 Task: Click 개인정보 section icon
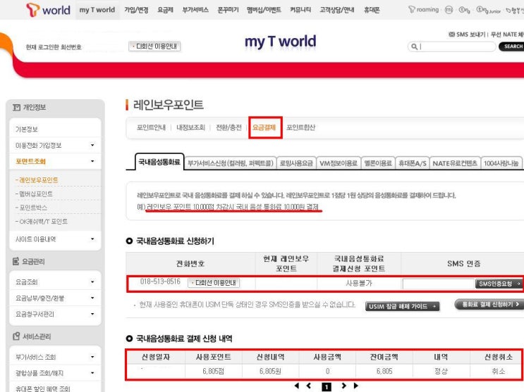(17, 107)
